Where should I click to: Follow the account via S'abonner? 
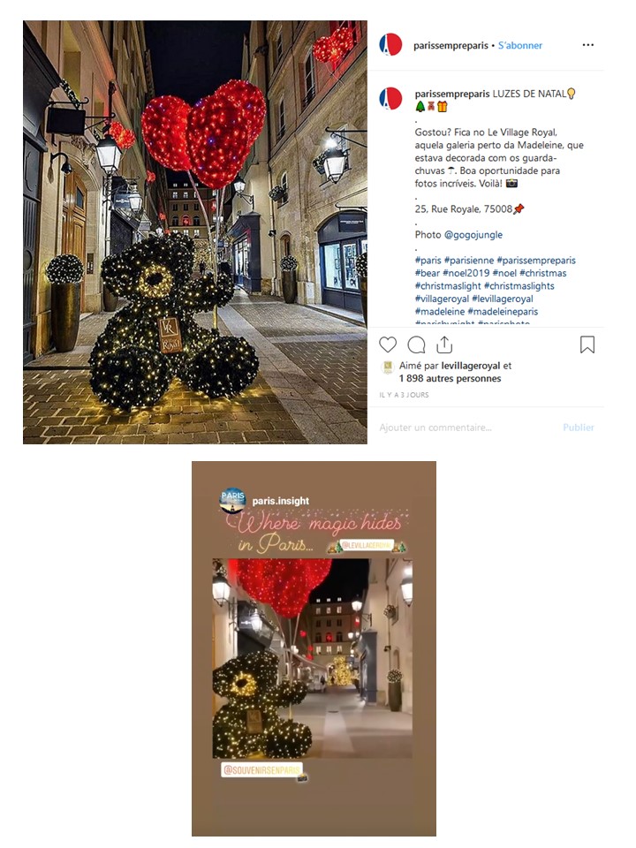tap(519, 45)
